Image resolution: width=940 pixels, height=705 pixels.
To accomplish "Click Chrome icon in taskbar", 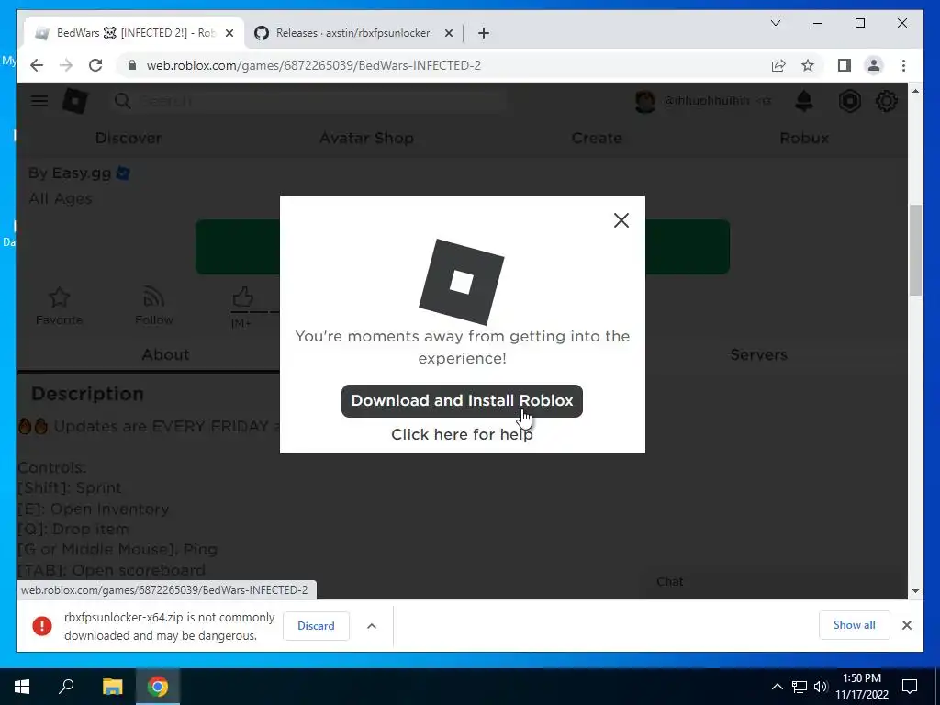I will pos(158,687).
